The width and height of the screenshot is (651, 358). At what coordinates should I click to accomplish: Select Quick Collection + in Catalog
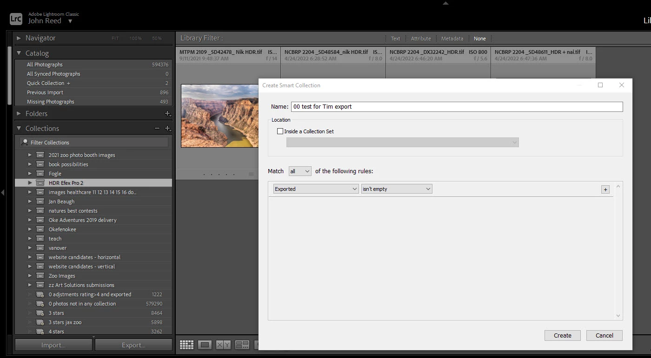[93, 83]
